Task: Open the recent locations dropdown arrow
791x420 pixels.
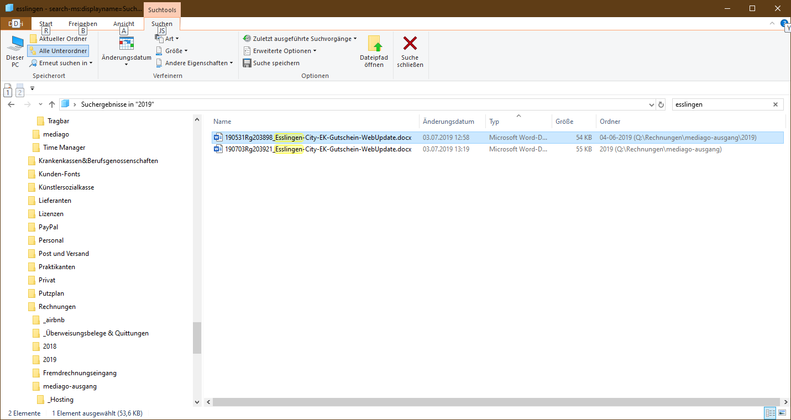Action: [40, 104]
